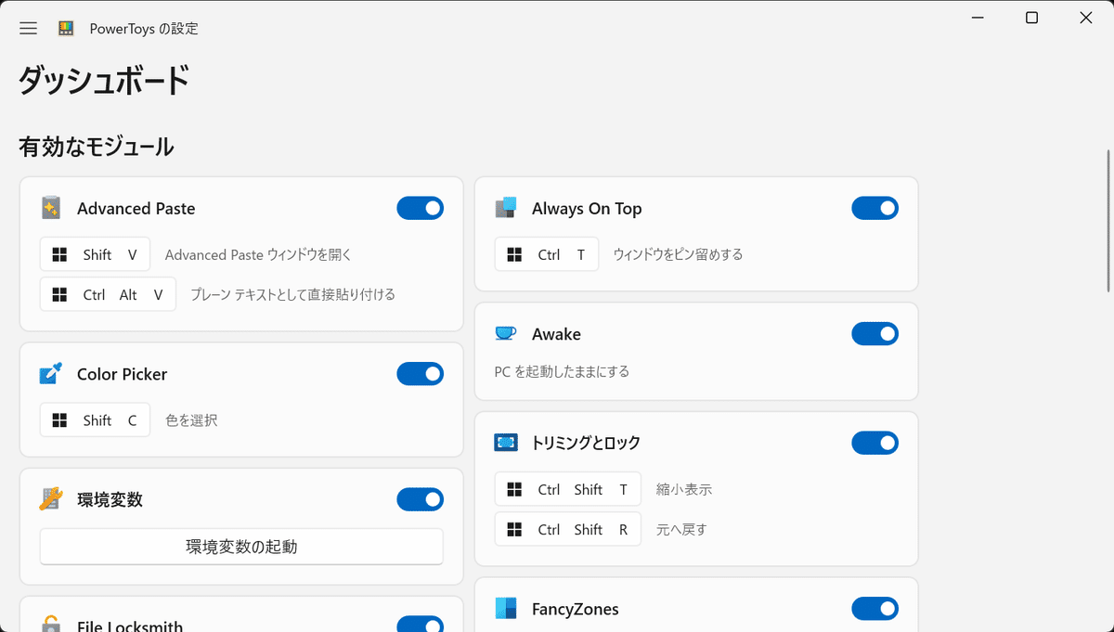Click the Win+Ctrl+Alt+V shortcut box
The height and width of the screenshot is (632, 1114).
[108, 294]
